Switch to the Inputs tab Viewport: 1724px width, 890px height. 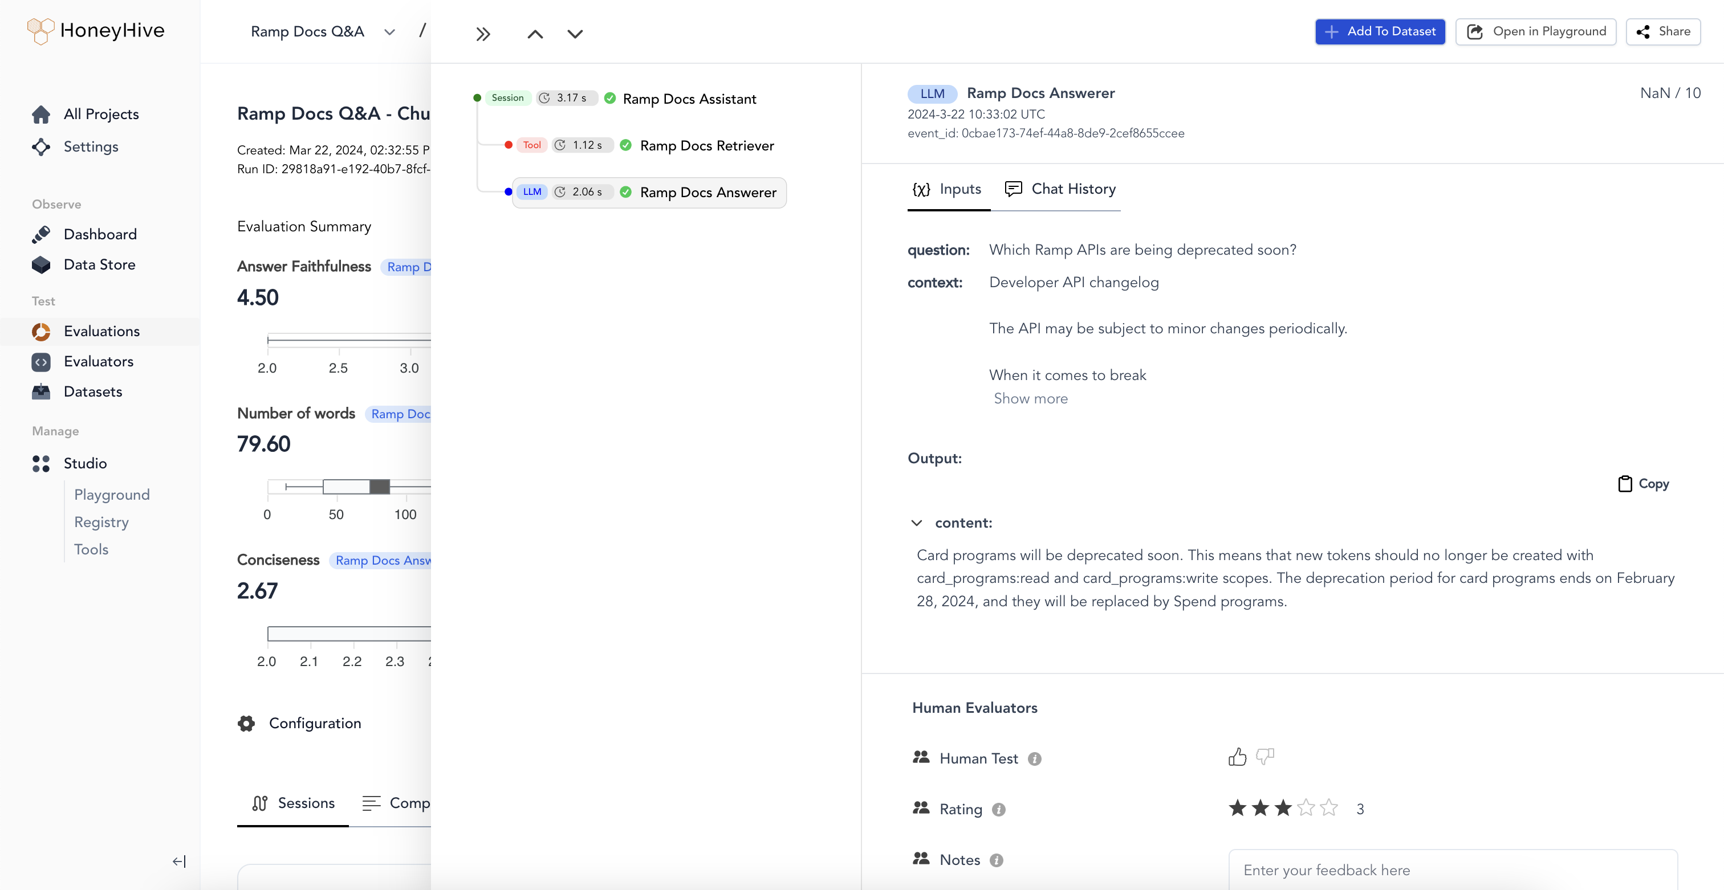(x=948, y=189)
